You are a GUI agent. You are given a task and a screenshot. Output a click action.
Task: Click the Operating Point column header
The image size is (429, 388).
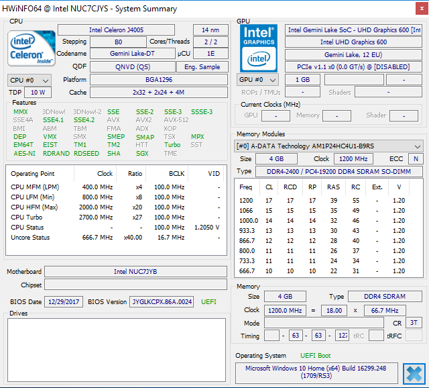(40, 174)
